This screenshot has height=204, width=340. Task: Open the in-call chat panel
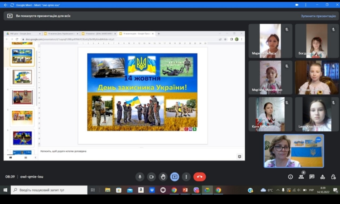(312, 177)
